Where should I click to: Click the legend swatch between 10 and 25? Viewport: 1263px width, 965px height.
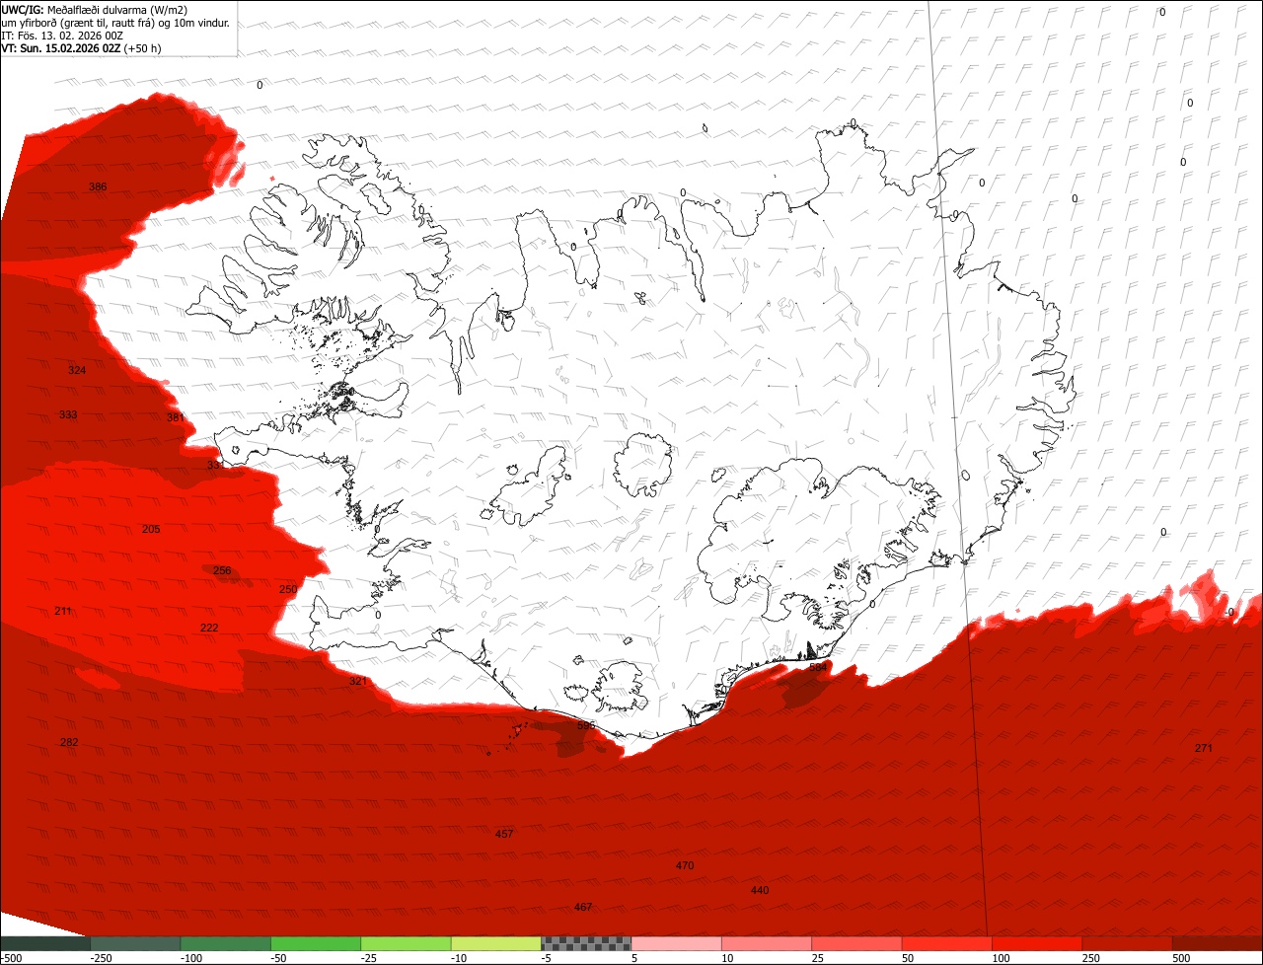[x=767, y=943]
